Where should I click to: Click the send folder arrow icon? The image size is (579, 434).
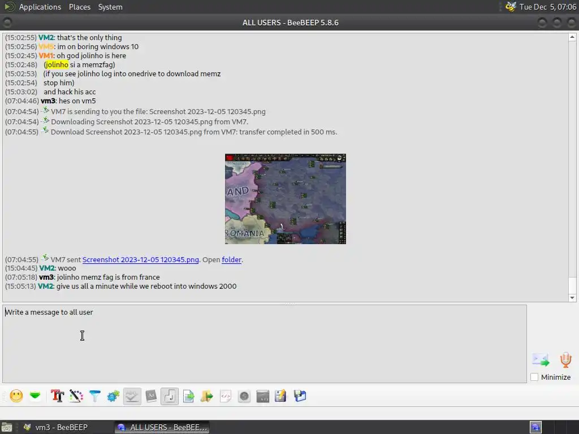click(207, 396)
